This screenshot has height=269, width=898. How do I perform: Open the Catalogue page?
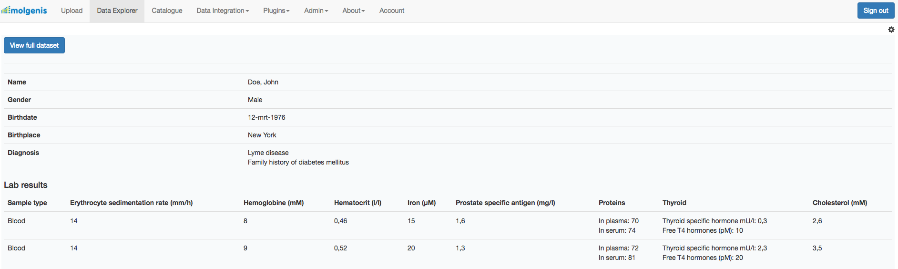coord(167,10)
